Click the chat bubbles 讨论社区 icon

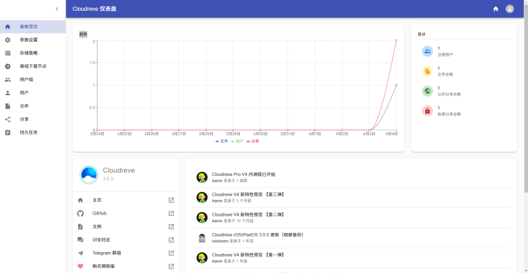(x=80, y=240)
